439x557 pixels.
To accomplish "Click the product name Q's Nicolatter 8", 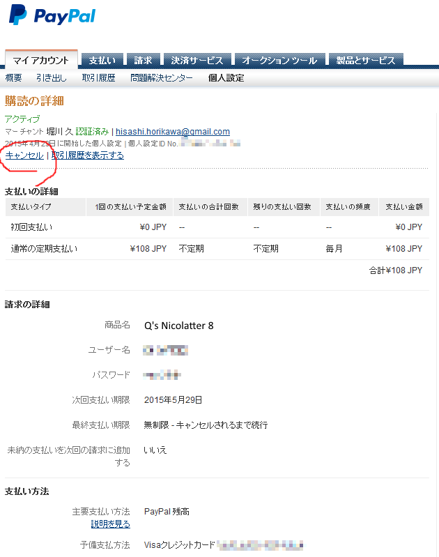I will [179, 326].
